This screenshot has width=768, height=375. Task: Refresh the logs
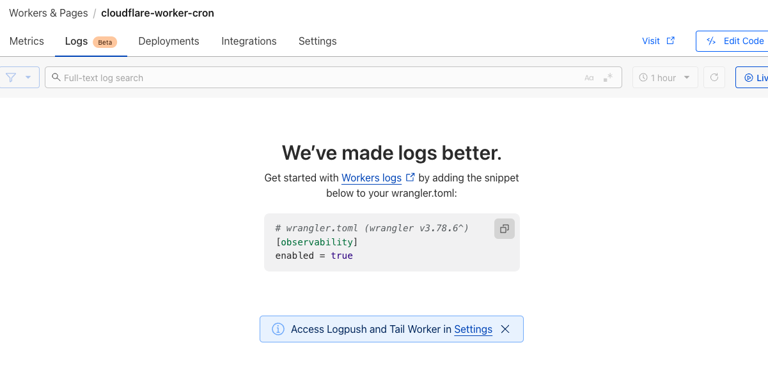pyautogui.click(x=714, y=77)
